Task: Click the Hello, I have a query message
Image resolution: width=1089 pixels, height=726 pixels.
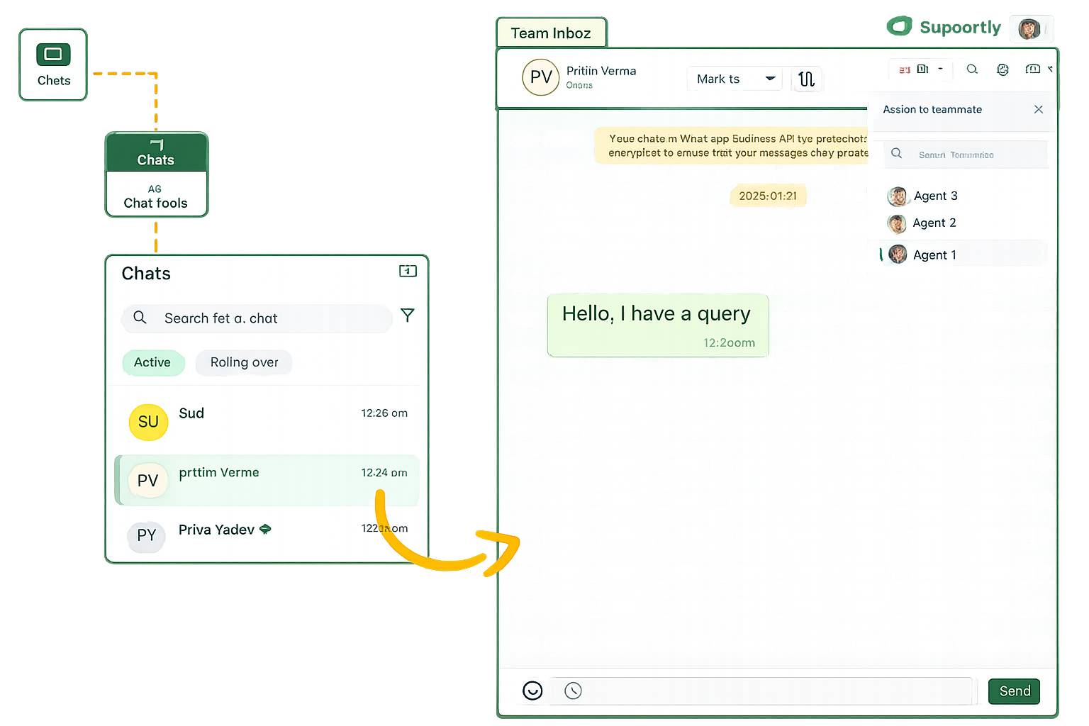Action: (658, 325)
